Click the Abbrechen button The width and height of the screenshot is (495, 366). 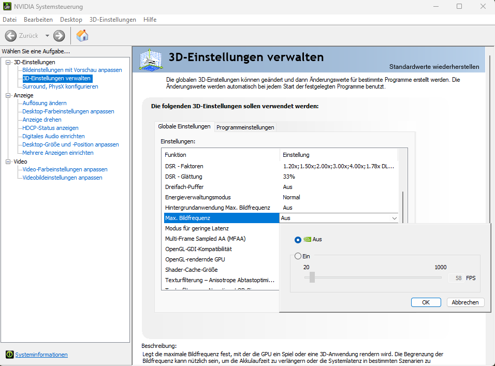point(465,302)
